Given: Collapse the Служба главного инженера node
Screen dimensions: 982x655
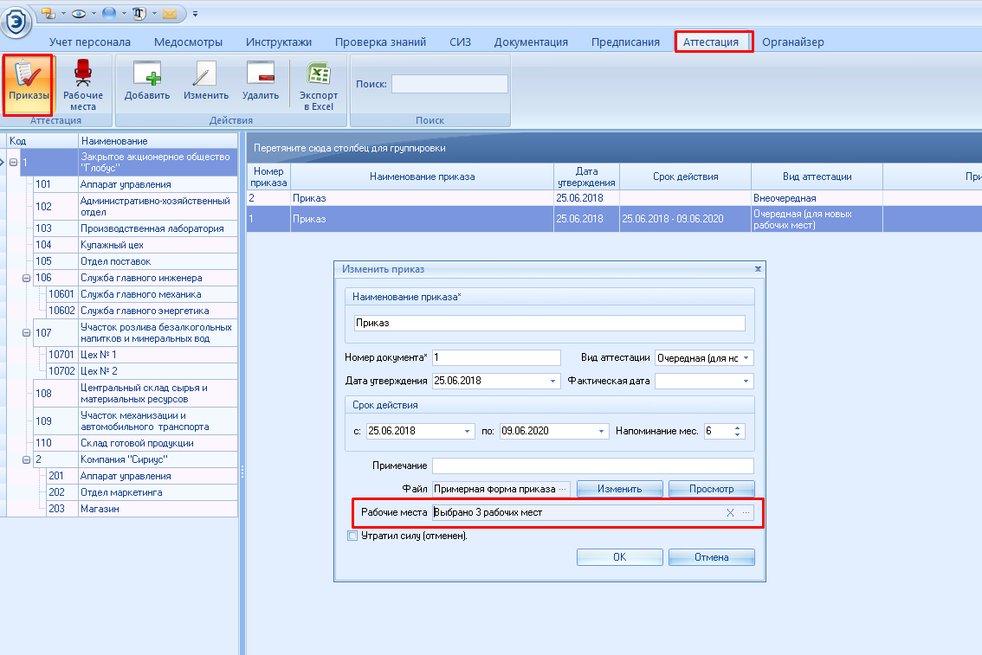Looking at the screenshot, I should pos(26,279).
